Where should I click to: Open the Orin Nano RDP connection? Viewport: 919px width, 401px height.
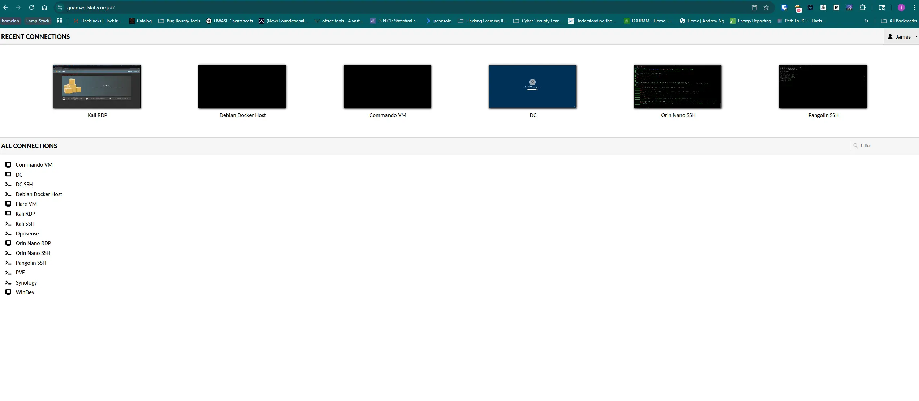tap(33, 243)
